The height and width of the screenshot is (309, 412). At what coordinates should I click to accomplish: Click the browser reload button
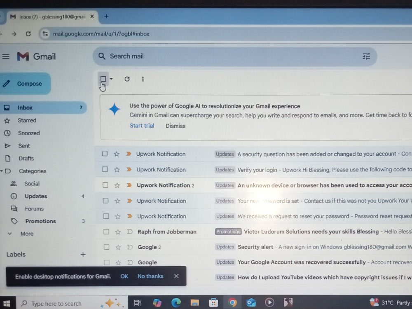[x=28, y=34]
